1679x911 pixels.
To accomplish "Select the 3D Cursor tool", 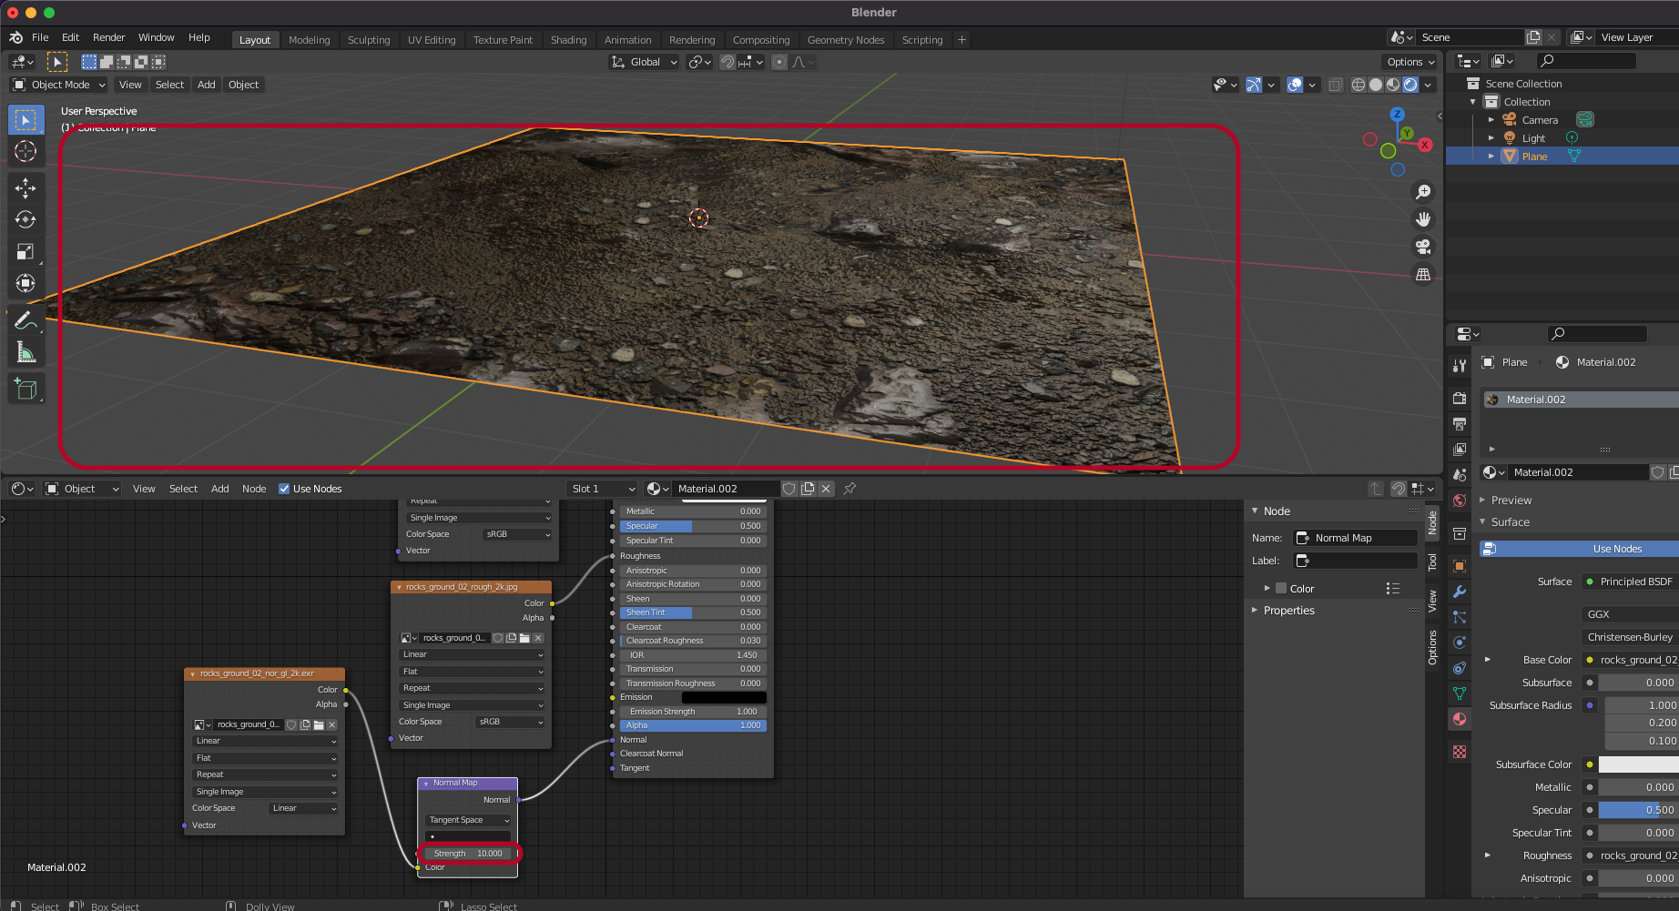I will coord(25,151).
